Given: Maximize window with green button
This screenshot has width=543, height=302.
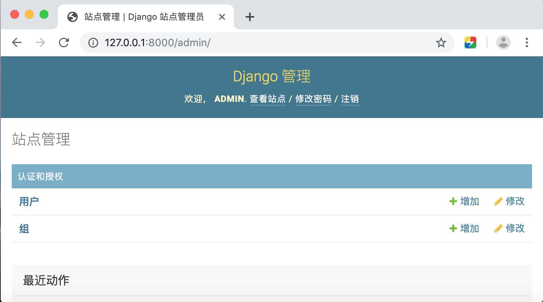Looking at the screenshot, I should pyautogui.click(x=44, y=14).
